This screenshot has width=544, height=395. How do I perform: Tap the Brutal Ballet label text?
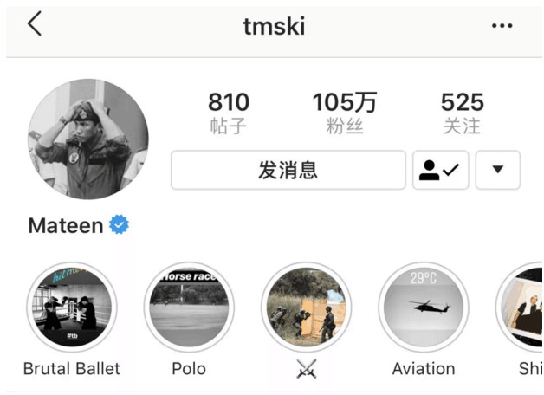point(72,368)
